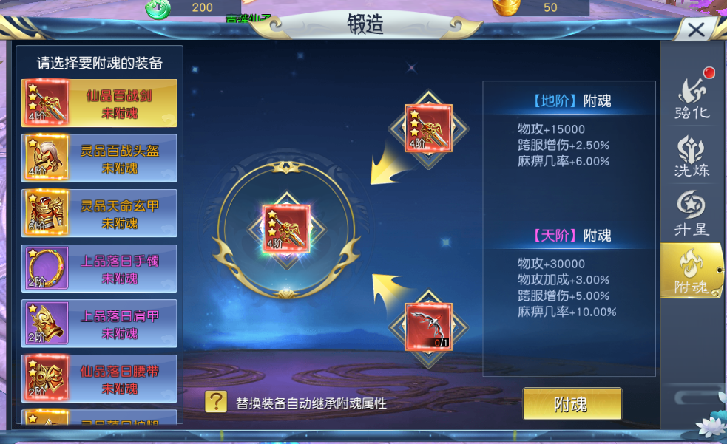The width and height of the screenshot is (727, 444).
Task: Select 灵品百战头盔 helmet entry
Action: (99, 158)
